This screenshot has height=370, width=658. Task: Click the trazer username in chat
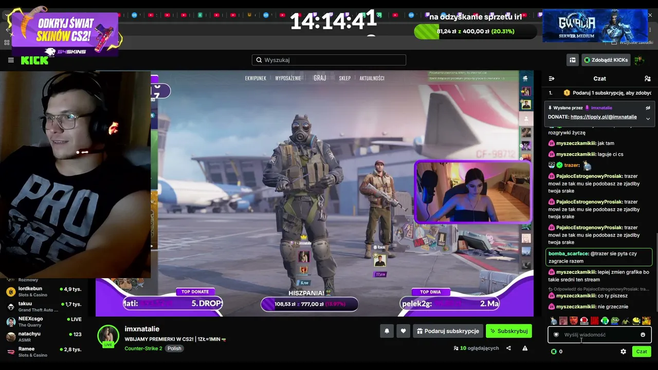572,165
